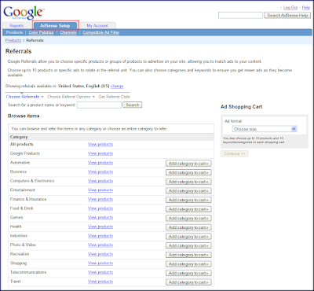
Task: Open the My Account tab
Action: click(97, 25)
